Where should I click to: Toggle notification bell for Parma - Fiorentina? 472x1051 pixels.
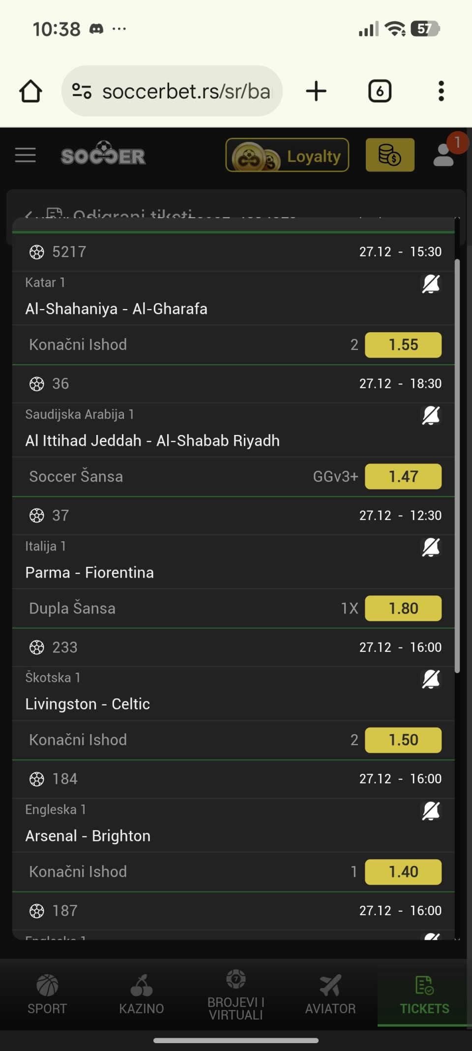(431, 547)
